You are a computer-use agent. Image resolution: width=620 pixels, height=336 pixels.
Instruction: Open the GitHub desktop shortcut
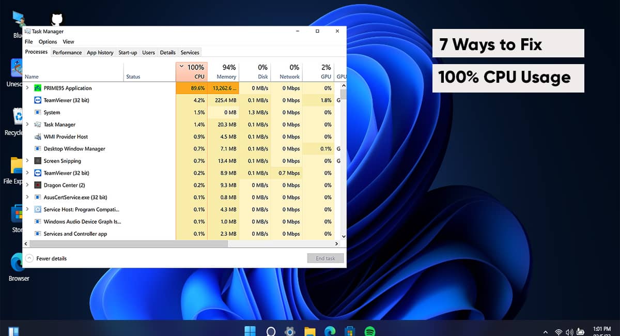[x=57, y=20]
